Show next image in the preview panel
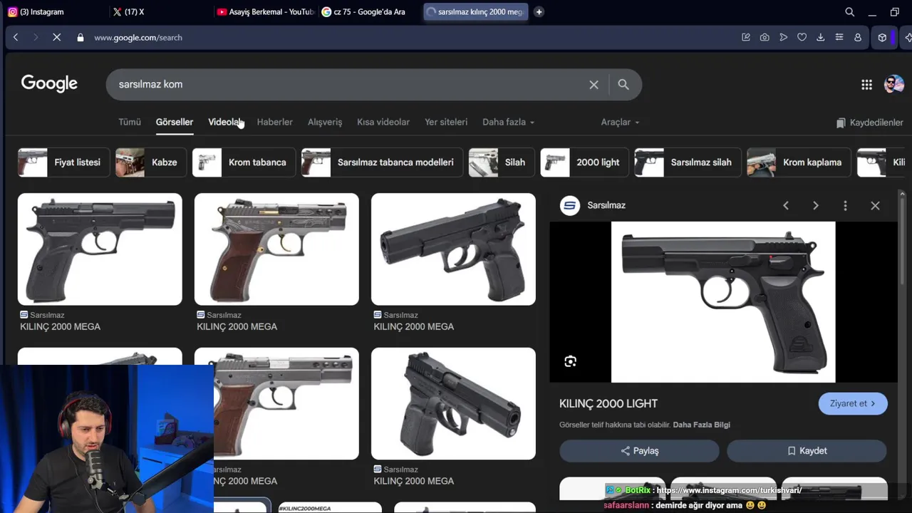 [x=816, y=205]
